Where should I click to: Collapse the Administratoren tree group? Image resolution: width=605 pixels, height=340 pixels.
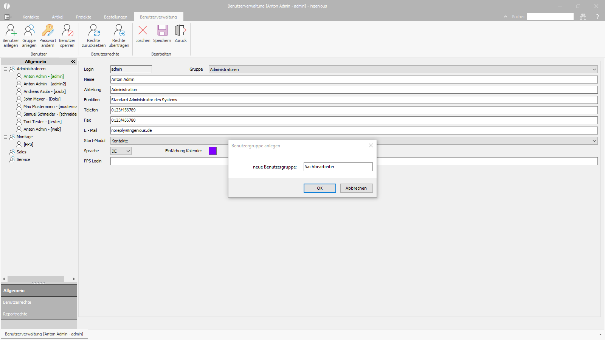[5, 69]
